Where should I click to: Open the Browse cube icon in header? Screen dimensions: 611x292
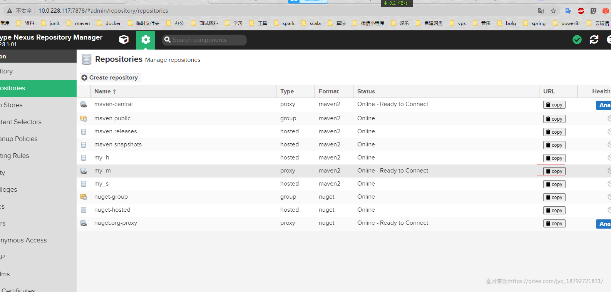coord(124,40)
